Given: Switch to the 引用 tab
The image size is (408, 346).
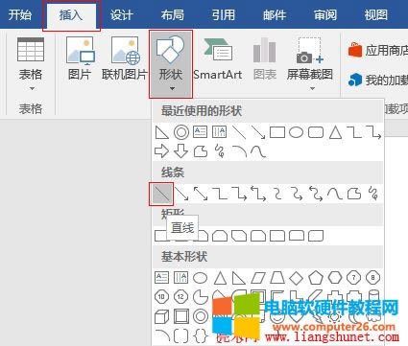Looking at the screenshot, I should 224,14.
